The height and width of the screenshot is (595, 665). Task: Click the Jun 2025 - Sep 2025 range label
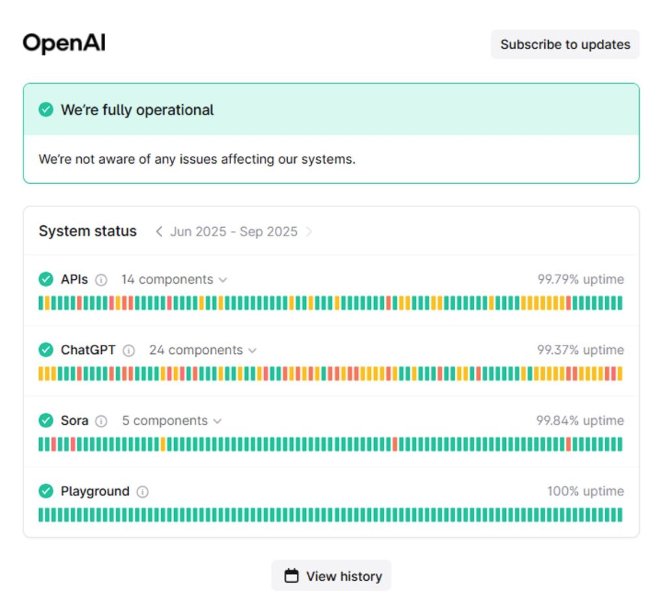234,232
